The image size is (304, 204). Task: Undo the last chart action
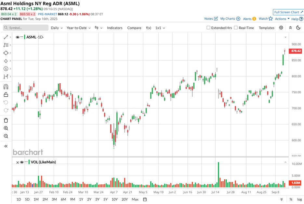pos(6,102)
